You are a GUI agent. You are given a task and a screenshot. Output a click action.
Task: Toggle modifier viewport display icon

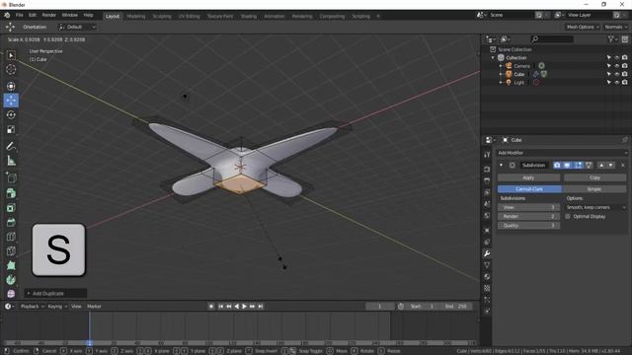568,166
